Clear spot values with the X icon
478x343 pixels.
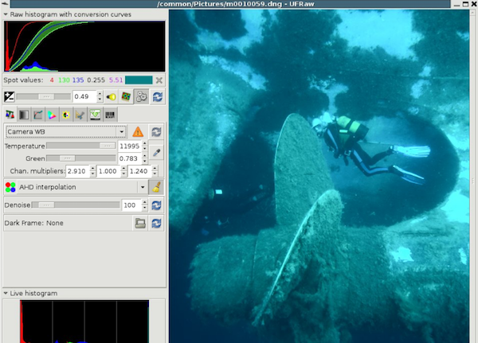coord(159,80)
